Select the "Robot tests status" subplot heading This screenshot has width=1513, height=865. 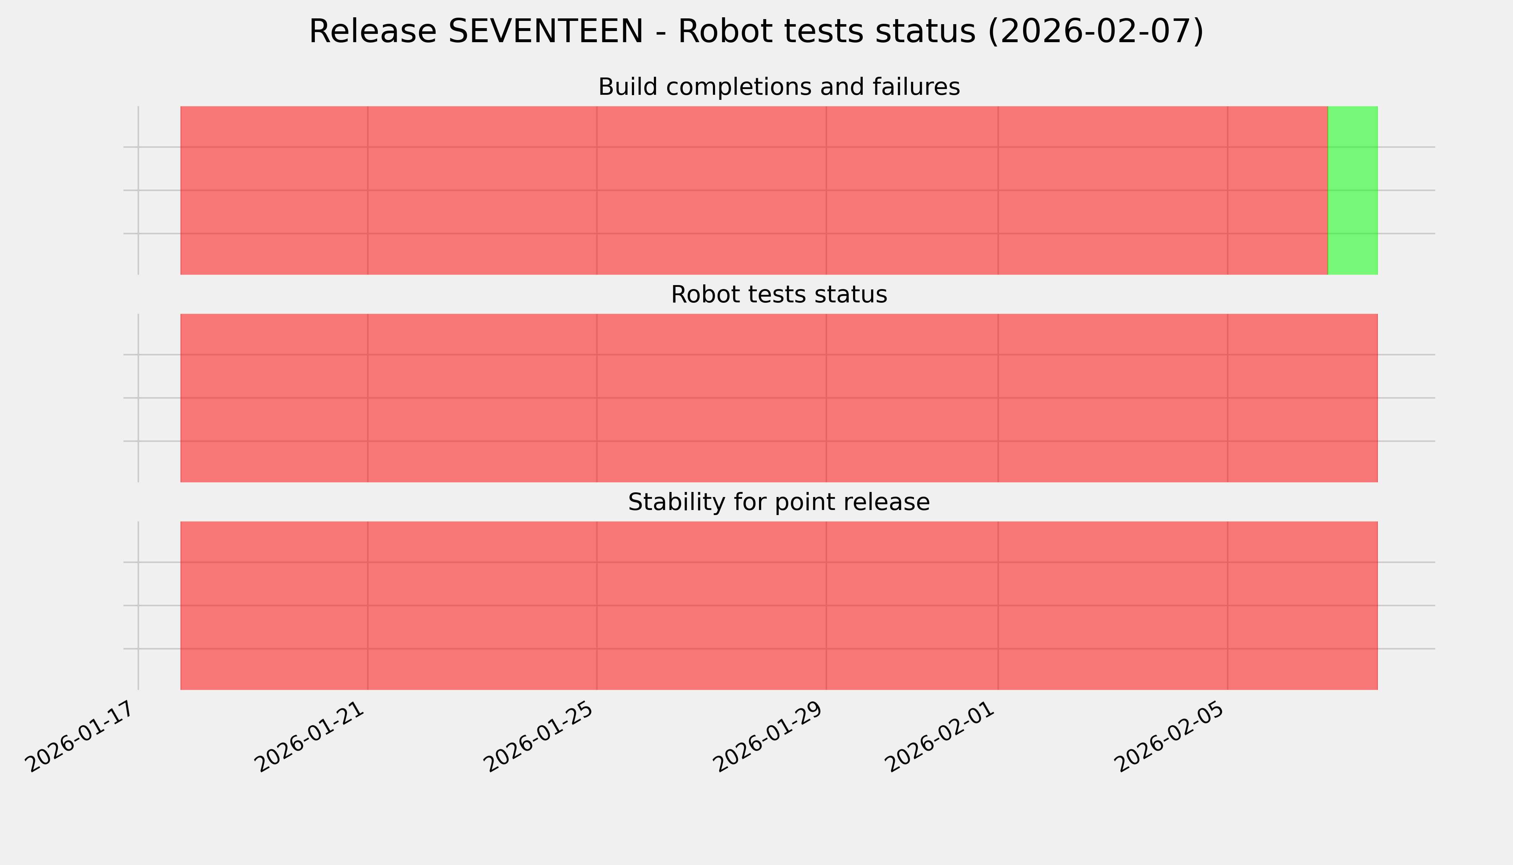click(778, 295)
